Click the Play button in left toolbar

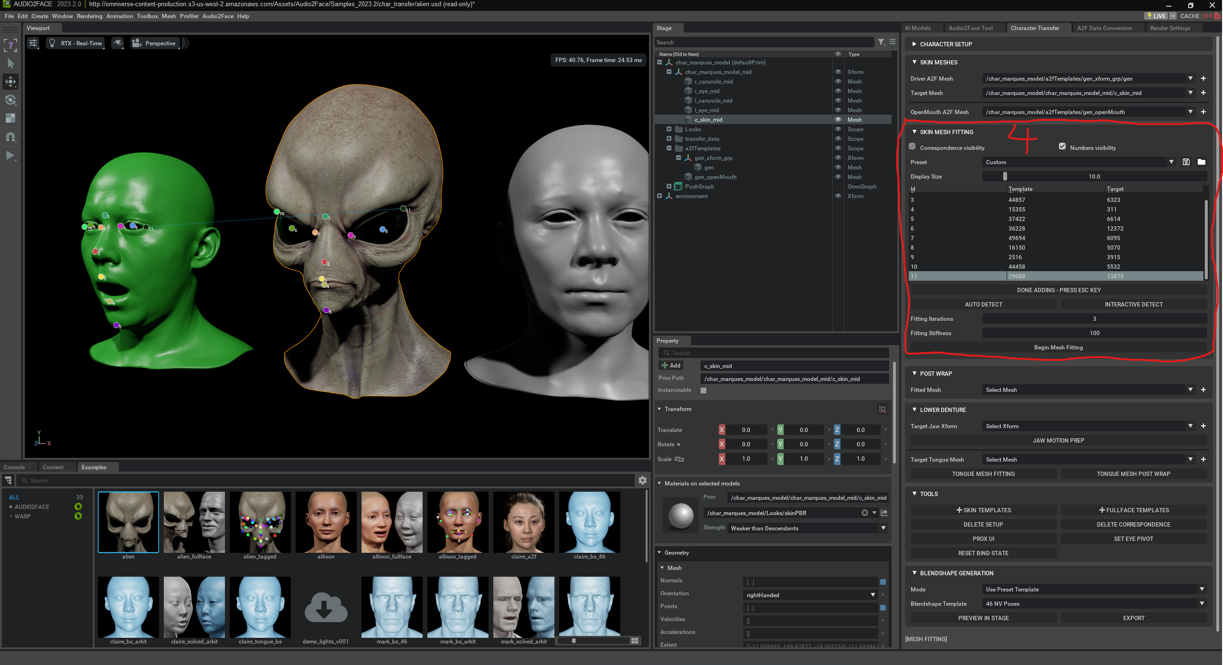(10, 156)
